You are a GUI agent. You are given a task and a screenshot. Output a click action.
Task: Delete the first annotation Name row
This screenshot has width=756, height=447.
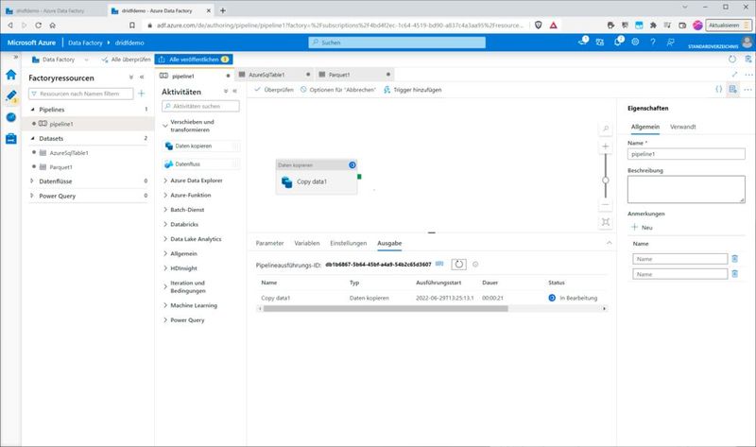click(x=735, y=259)
